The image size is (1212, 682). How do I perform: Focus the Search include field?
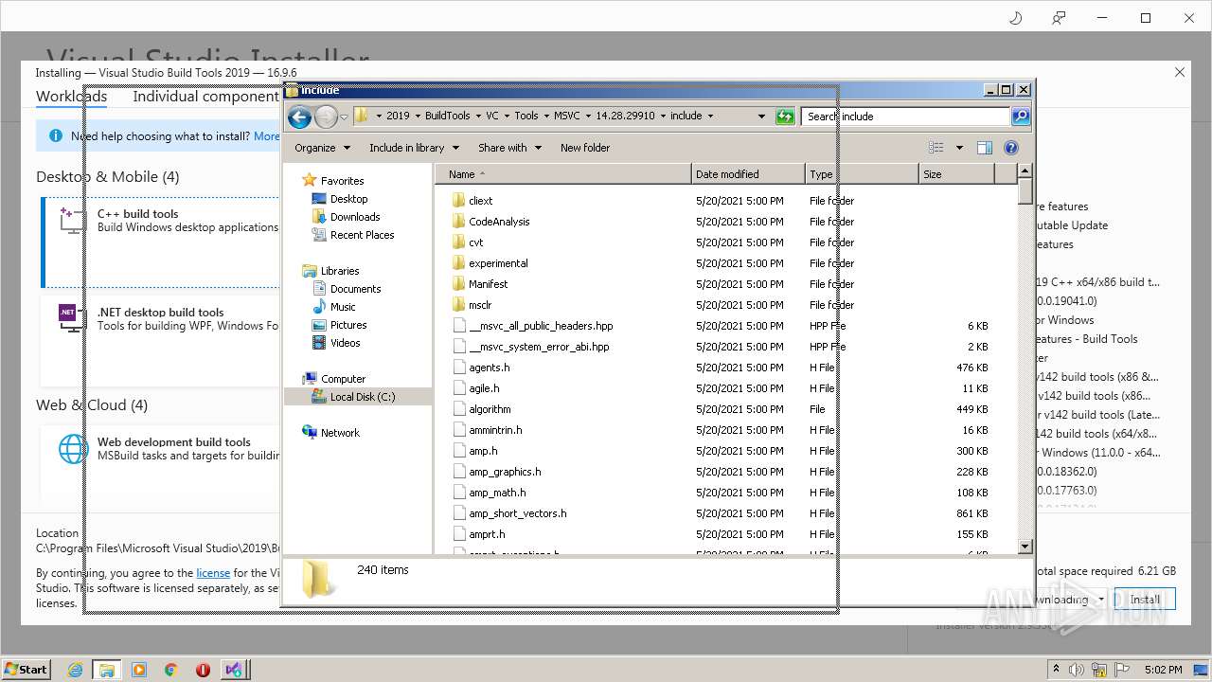[906, 117]
